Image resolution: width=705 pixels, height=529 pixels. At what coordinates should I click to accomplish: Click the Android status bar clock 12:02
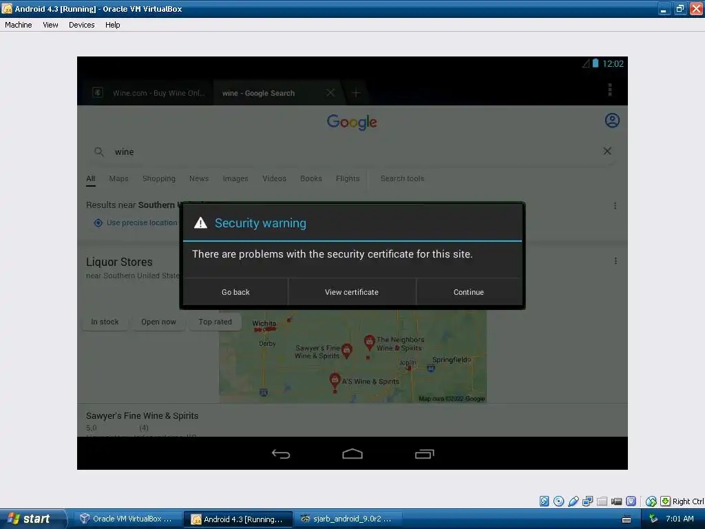(613, 64)
